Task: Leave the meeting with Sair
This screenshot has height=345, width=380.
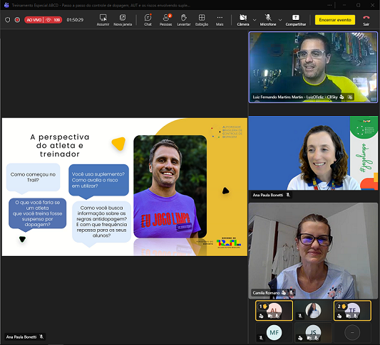Action: (x=366, y=20)
